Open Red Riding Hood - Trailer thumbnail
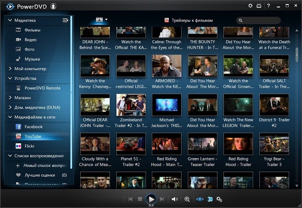 (x=238, y=144)
